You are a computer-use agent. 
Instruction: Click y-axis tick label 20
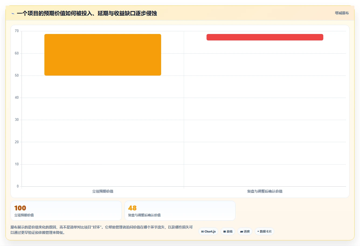17,142
